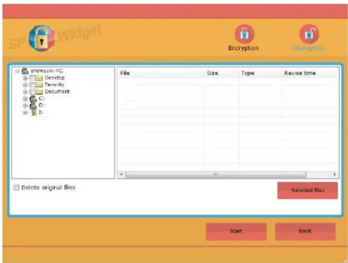Open the Encryption mode icon

coord(244,34)
